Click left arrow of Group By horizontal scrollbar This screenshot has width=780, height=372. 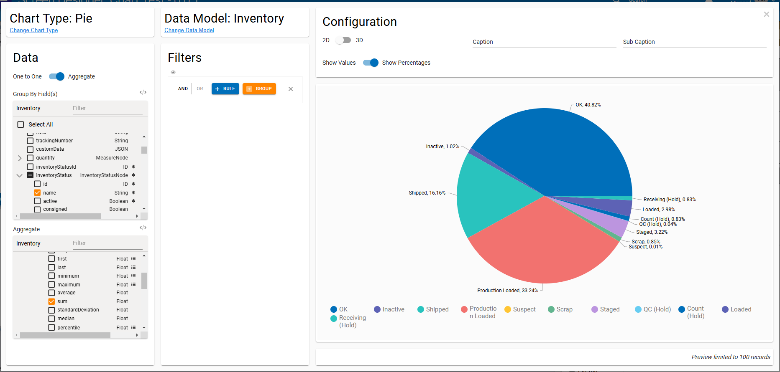pos(16,216)
